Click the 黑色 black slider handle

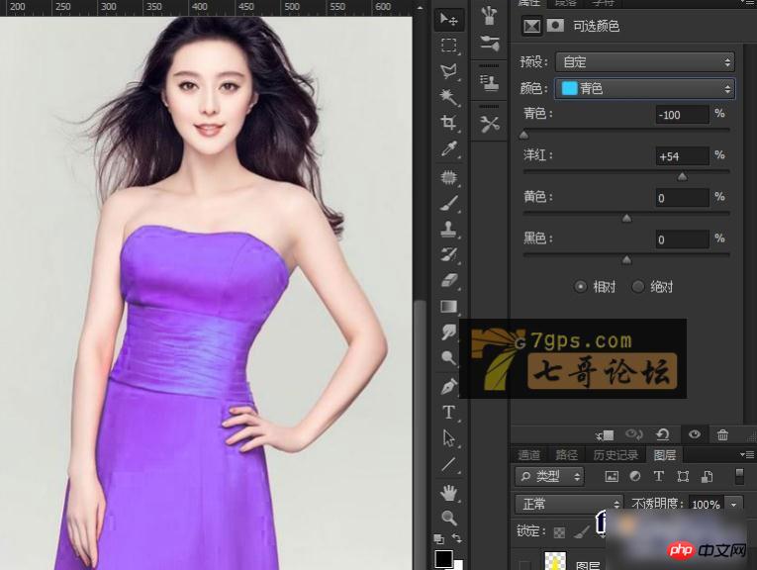click(x=626, y=260)
